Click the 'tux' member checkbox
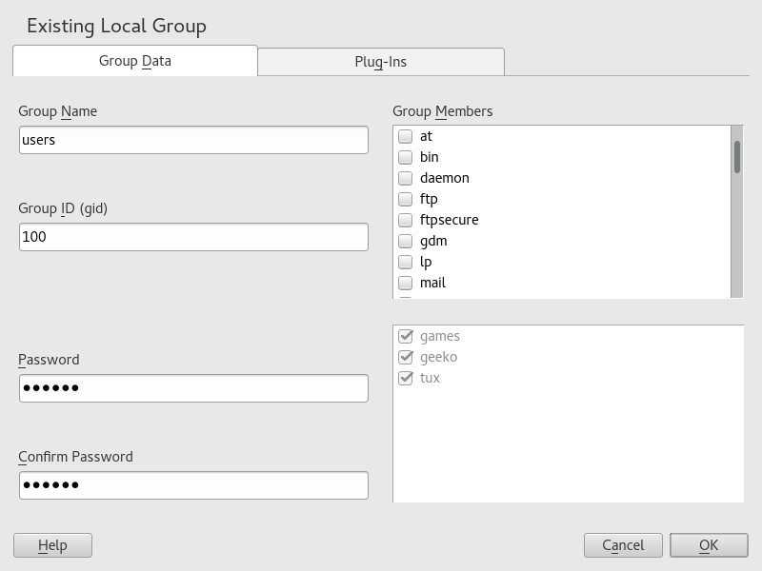This screenshot has height=571, width=762. [406, 378]
